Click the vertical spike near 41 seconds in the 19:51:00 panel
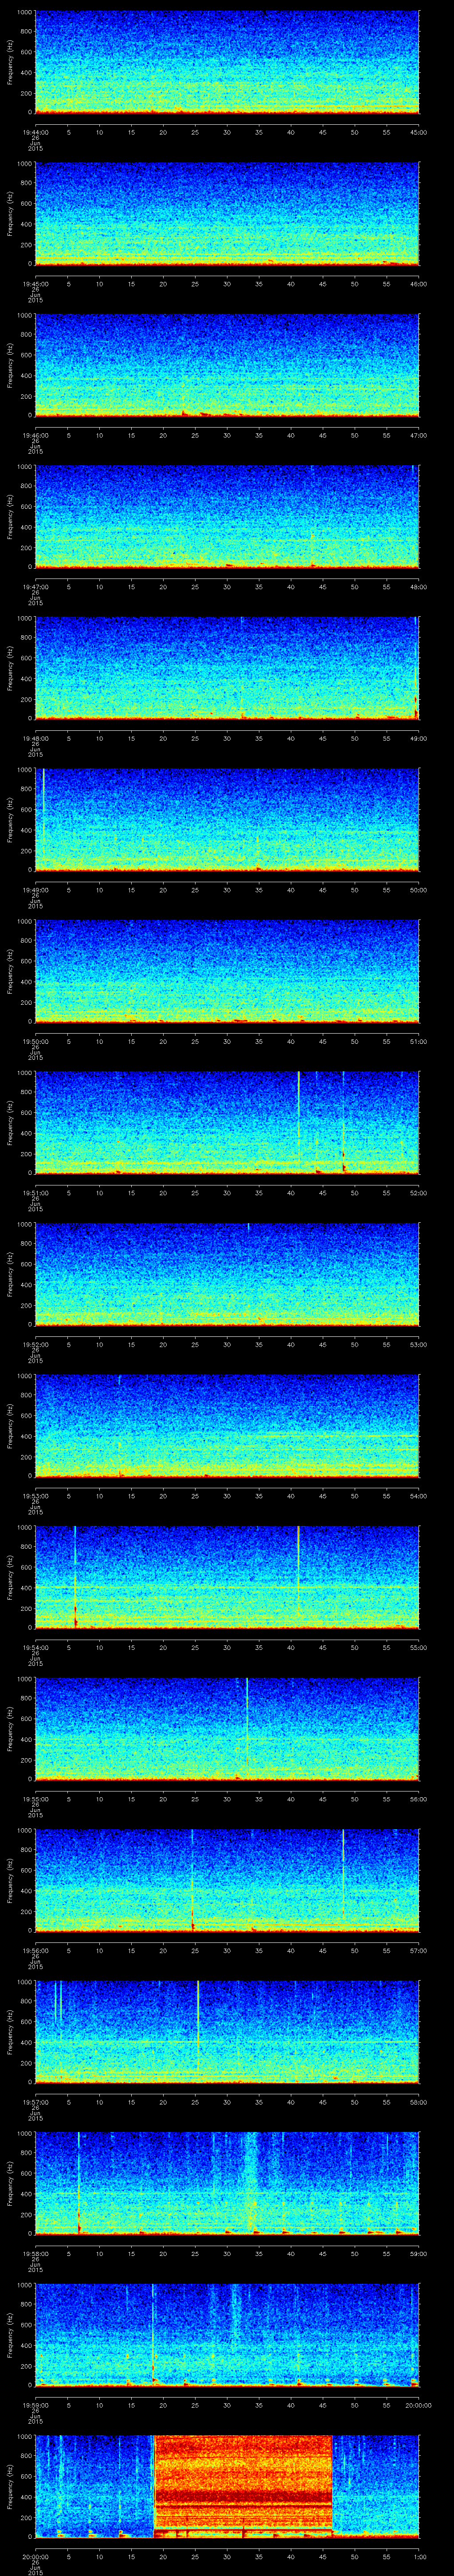454x2576 pixels. coord(298,1105)
